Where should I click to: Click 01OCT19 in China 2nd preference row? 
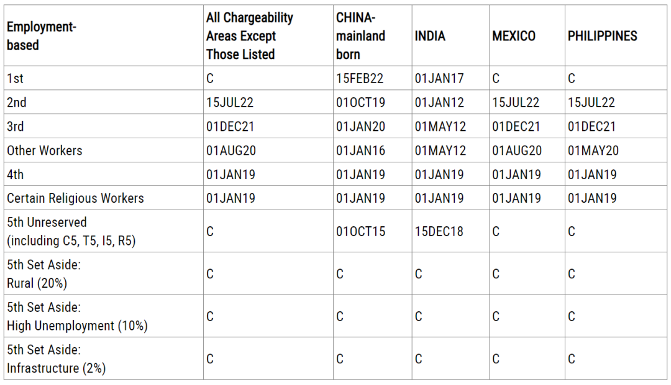click(x=360, y=102)
